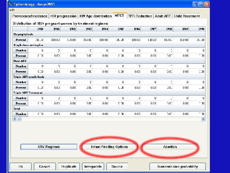Click the table's scroll right arrow
The width and height of the screenshot is (230, 173).
coord(203,119)
